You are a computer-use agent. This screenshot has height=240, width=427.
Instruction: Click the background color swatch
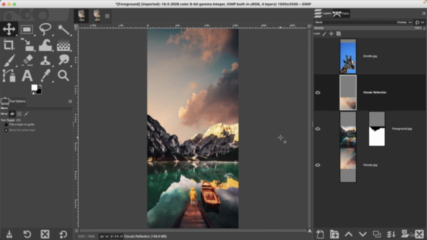(39, 91)
